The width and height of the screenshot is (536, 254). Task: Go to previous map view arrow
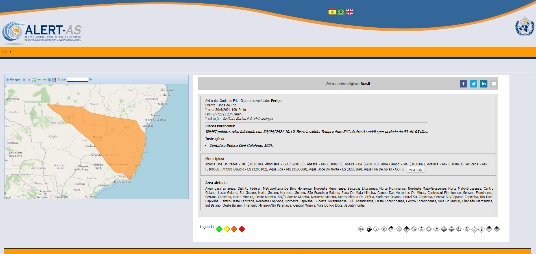coord(39,80)
